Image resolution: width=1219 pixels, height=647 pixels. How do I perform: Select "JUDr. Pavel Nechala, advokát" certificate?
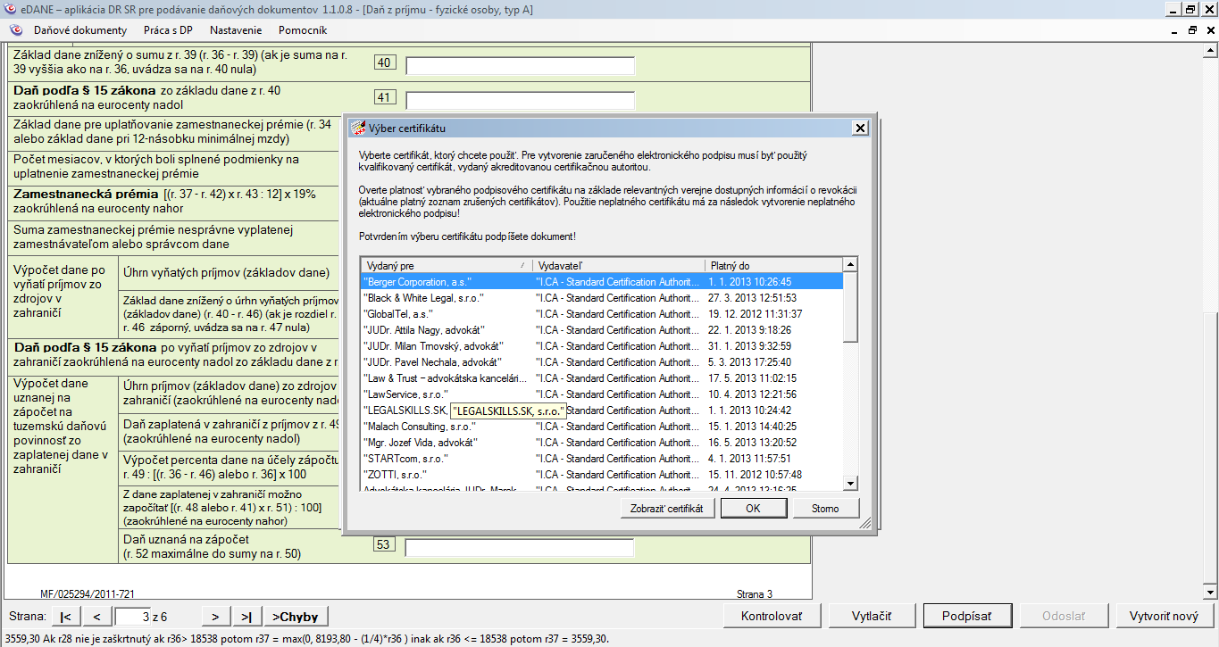pyautogui.click(x=602, y=362)
